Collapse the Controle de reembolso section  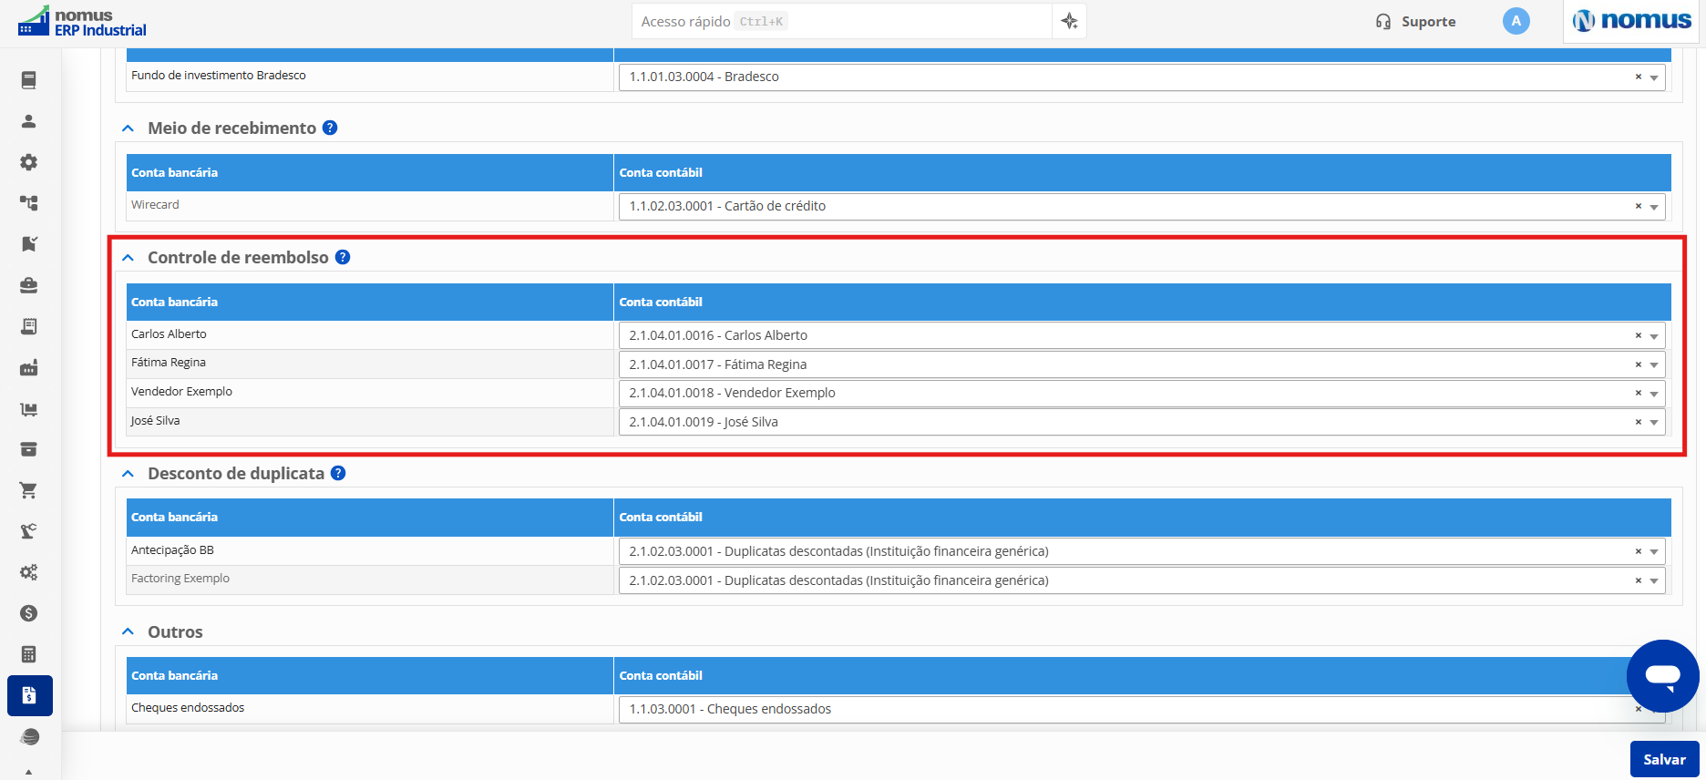click(128, 258)
